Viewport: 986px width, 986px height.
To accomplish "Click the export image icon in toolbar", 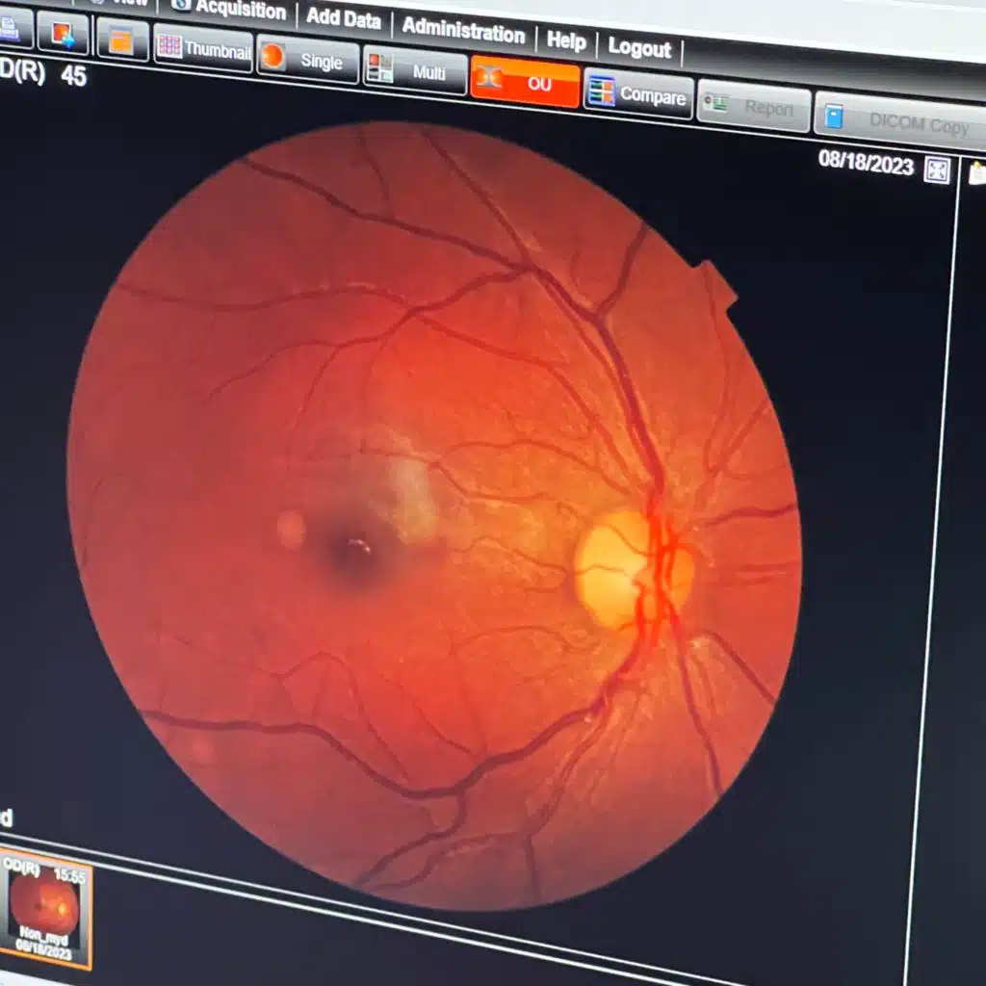I will [x=64, y=35].
